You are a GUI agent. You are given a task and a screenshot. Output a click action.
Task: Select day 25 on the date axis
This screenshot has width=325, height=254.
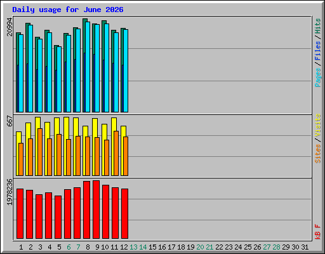pos(248,247)
